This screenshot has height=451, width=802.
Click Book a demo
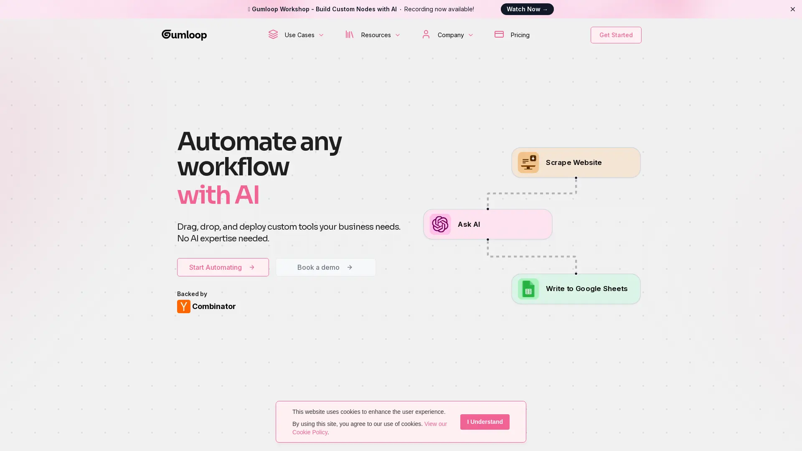(325, 267)
